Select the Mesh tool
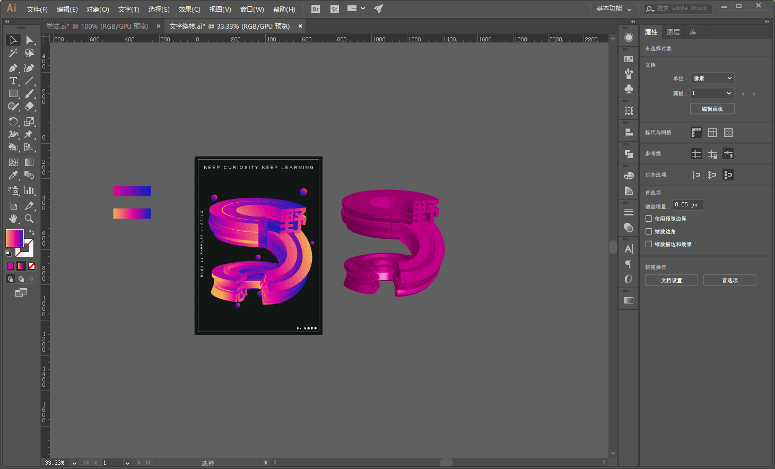This screenshot has width=775, height=469. click(x=13, y=162)
